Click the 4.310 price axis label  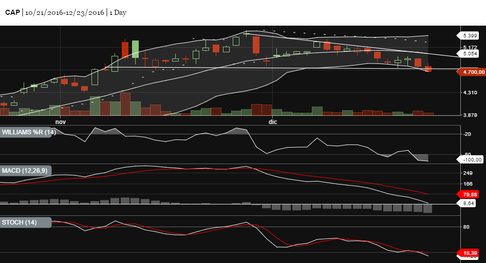pos(470,92)
